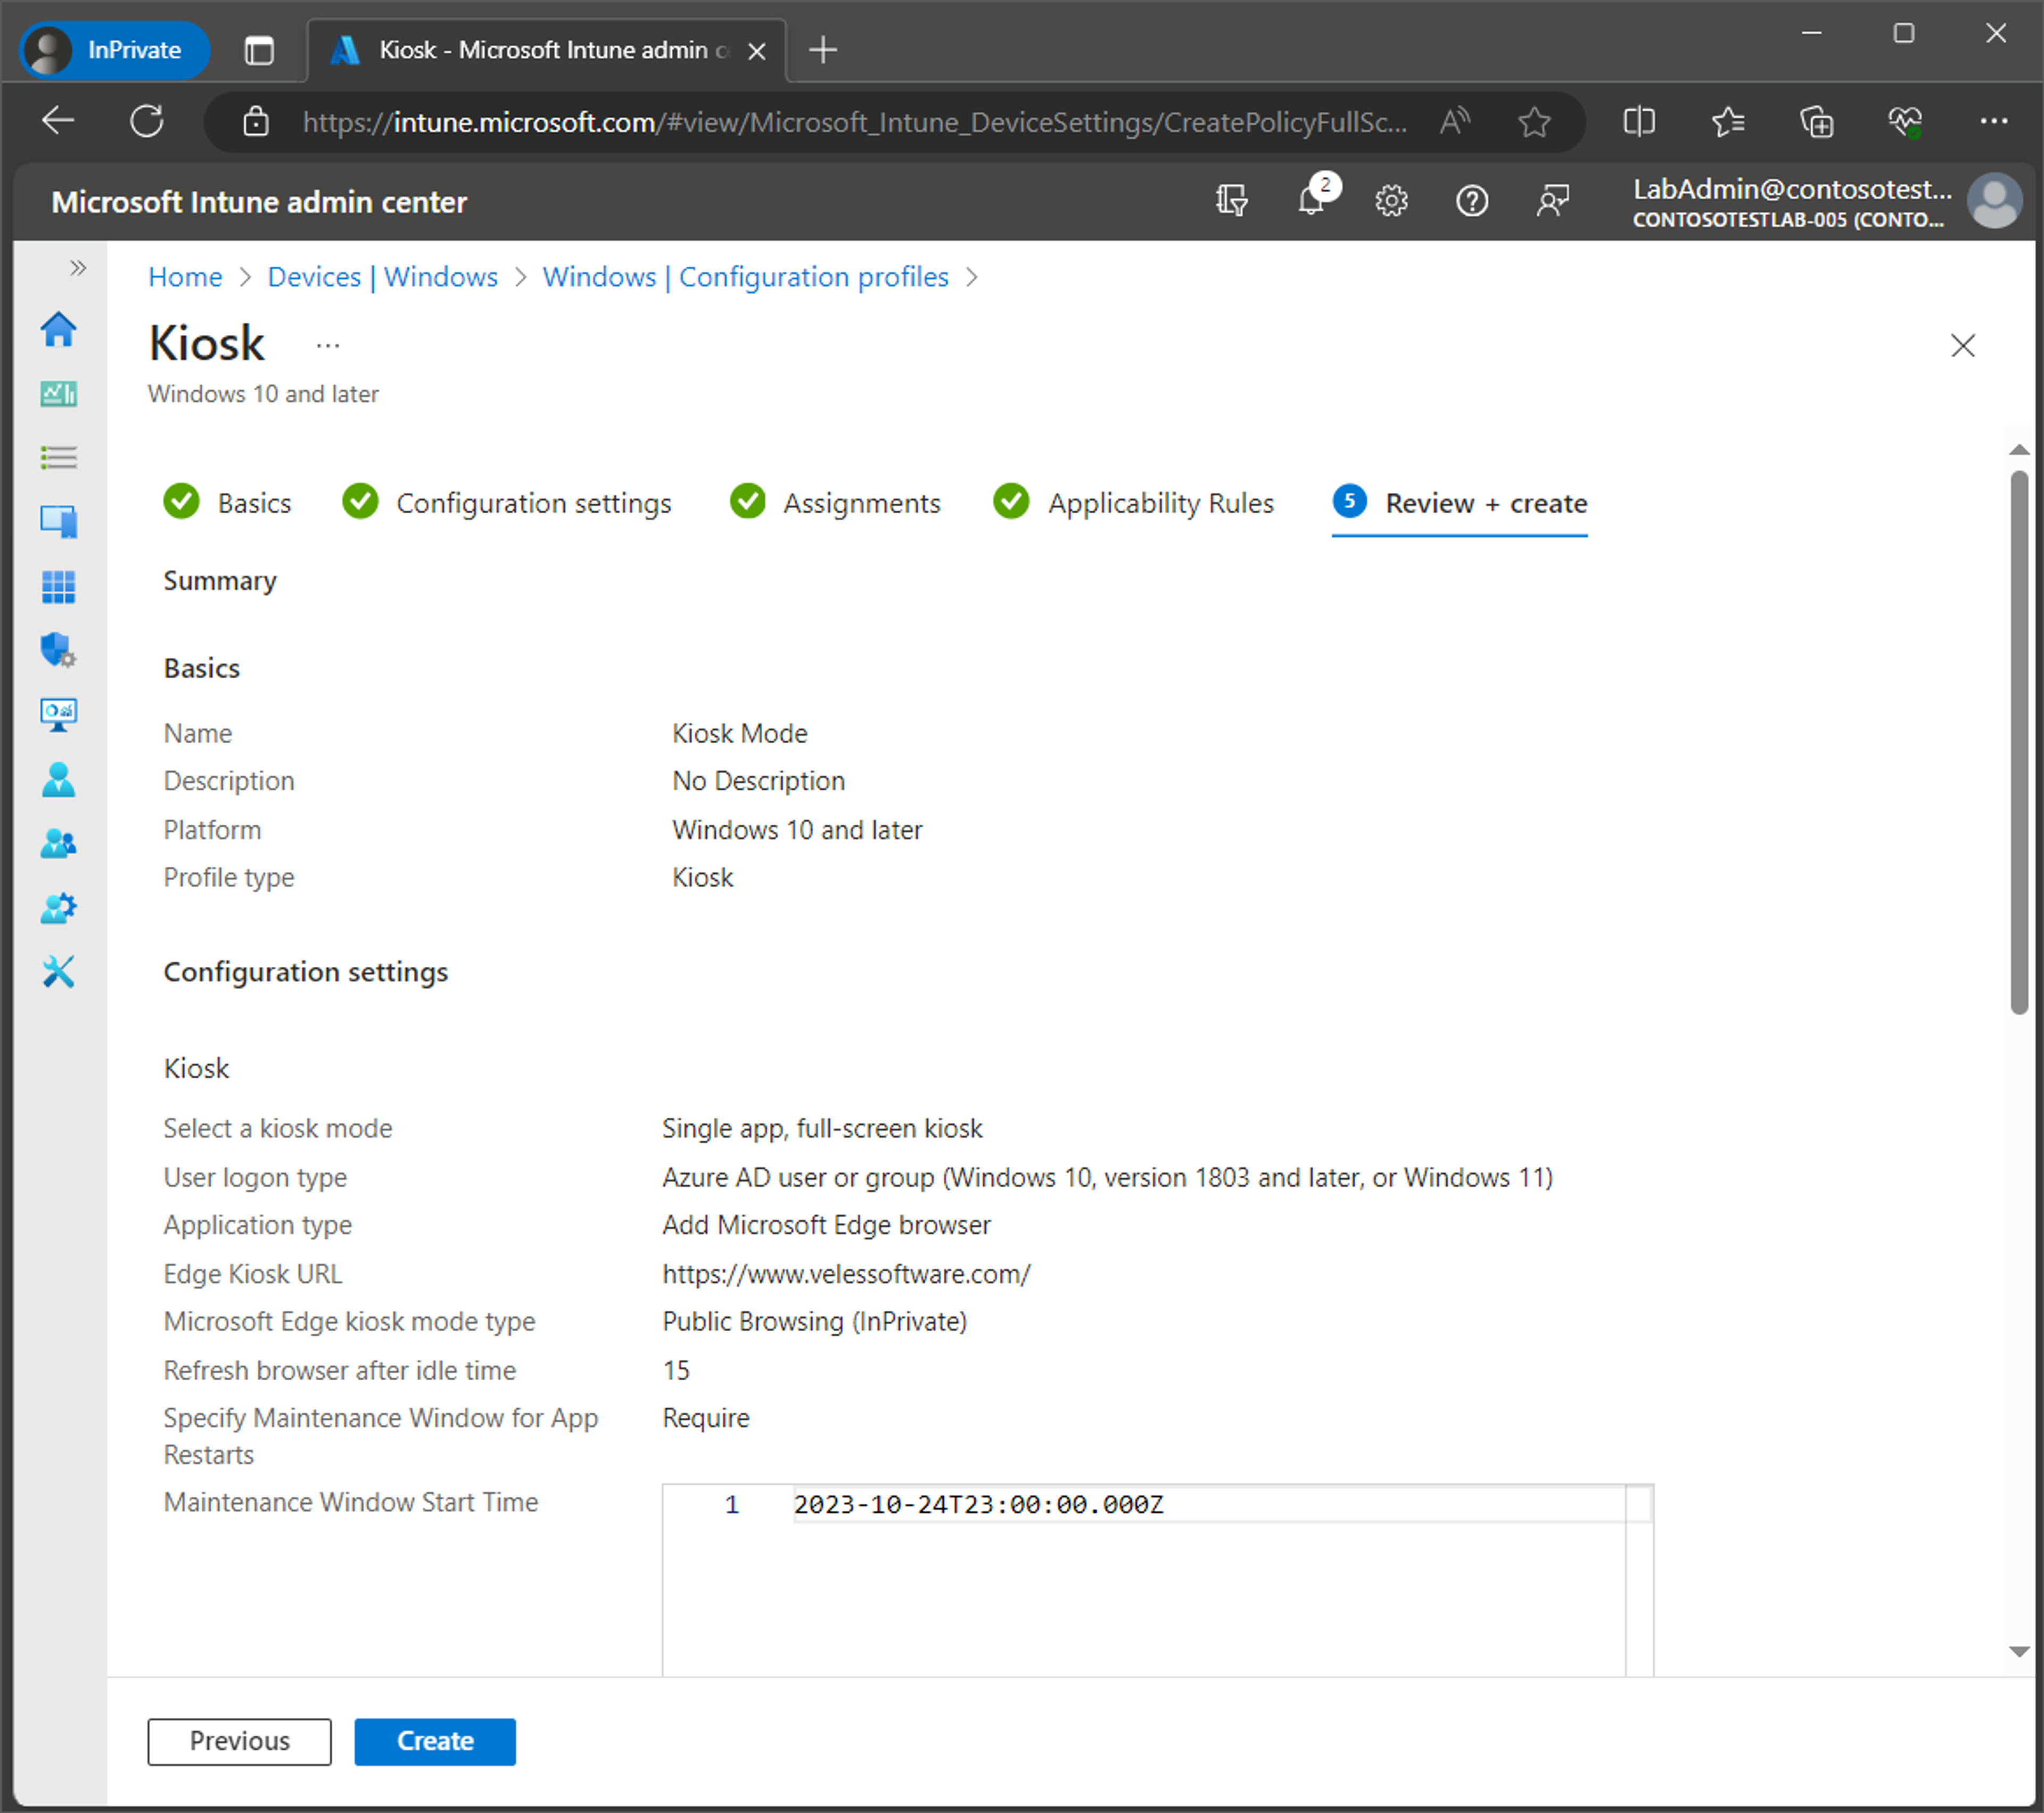The image size is (2044, 1813).
Task: Select 'Public Browsing (InPrivate)' value
Action: 814,1320
